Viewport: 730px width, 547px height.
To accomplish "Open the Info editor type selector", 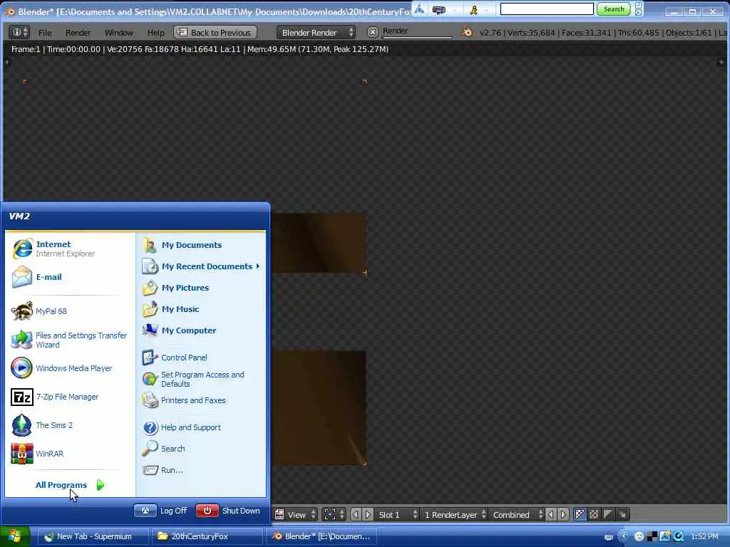I will pyautogui.click(x=19, y=32).
